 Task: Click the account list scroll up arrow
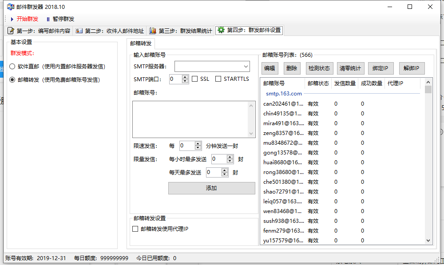tap(428, 82)
